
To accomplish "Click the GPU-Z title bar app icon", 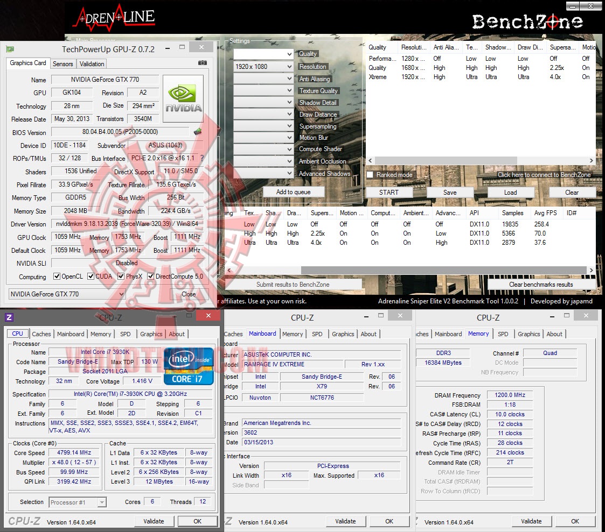I will 10,49.
